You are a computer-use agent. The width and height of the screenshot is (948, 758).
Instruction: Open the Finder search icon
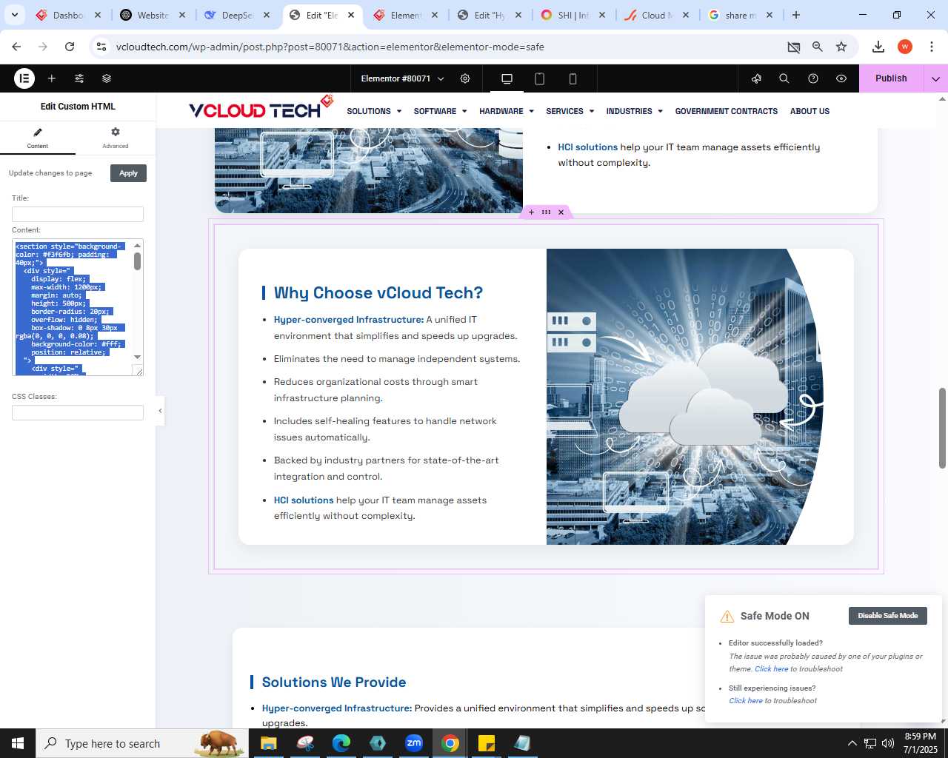(x=784, y=78)
